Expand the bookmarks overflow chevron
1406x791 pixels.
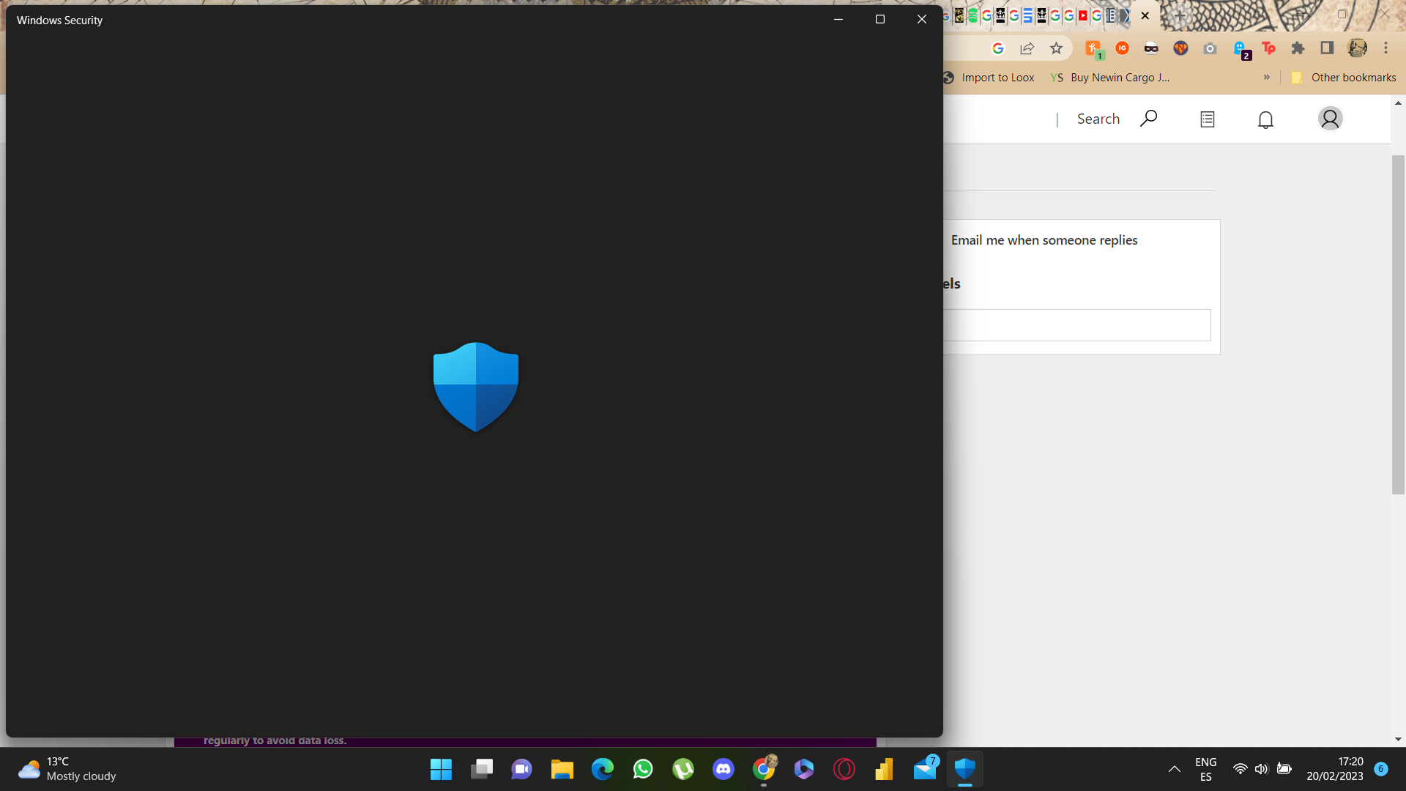1266,77
